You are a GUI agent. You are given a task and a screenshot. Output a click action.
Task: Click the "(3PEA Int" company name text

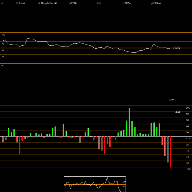[156, 3]
